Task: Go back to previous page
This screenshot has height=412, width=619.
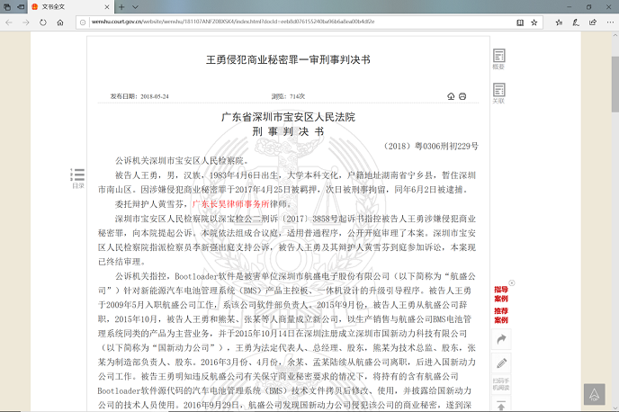Action: [9, 22]
